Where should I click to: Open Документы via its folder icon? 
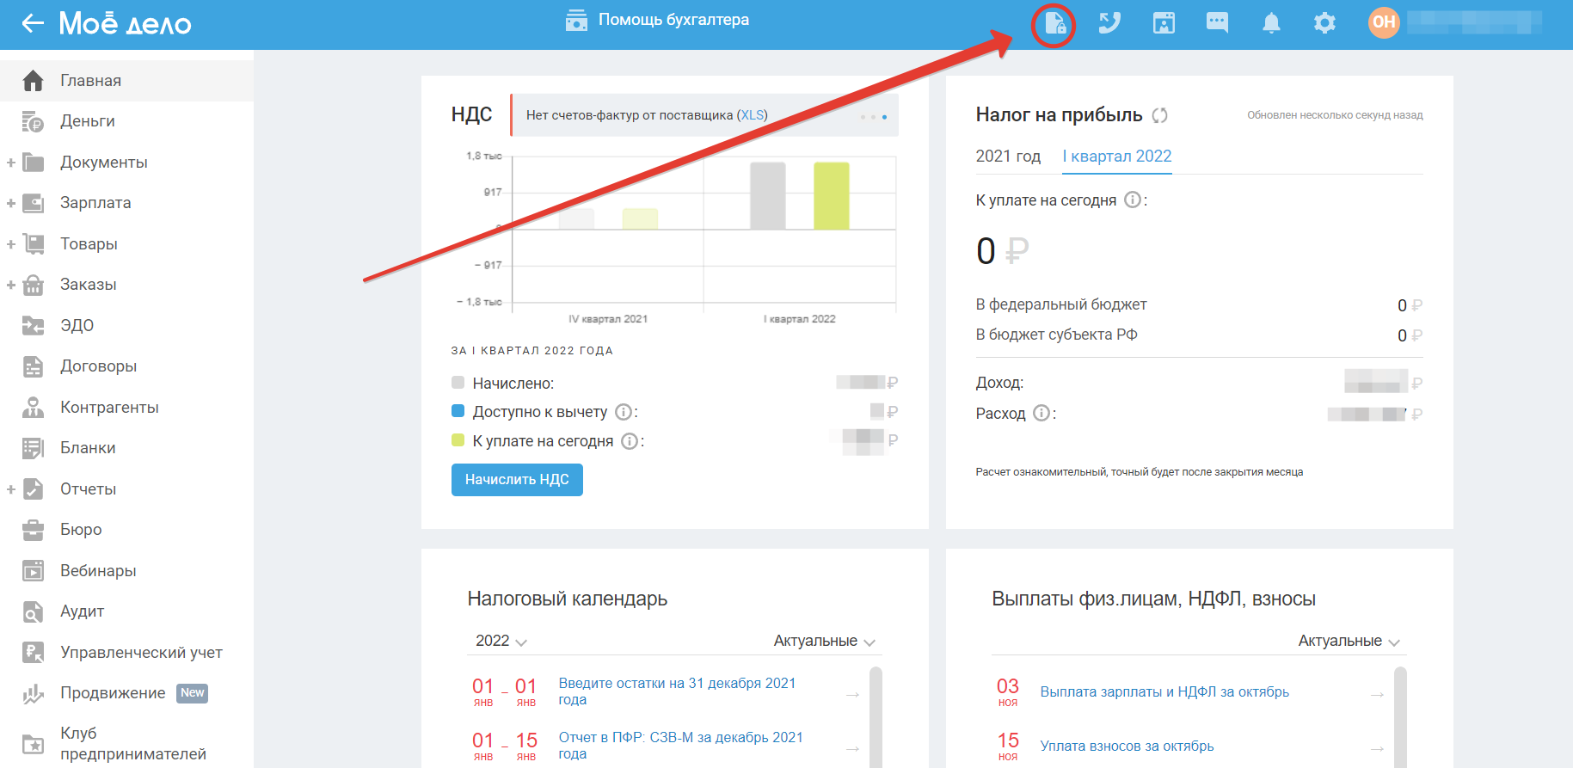click(33, 163)
